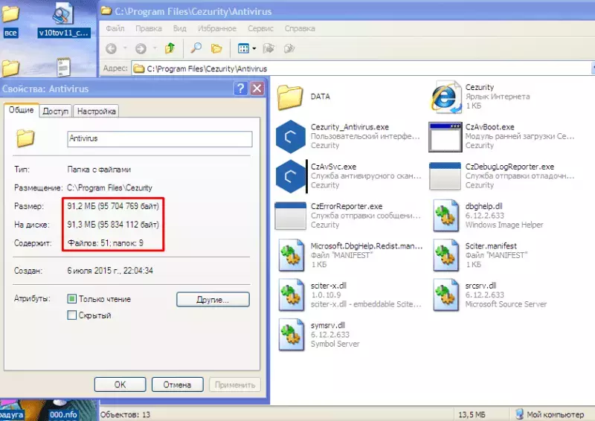
Task: Toggle the Folders pane toolbar icon
Action: point(216,48)
